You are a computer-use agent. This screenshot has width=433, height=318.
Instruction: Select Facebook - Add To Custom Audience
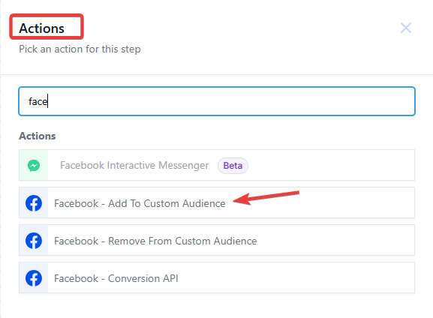217,203
